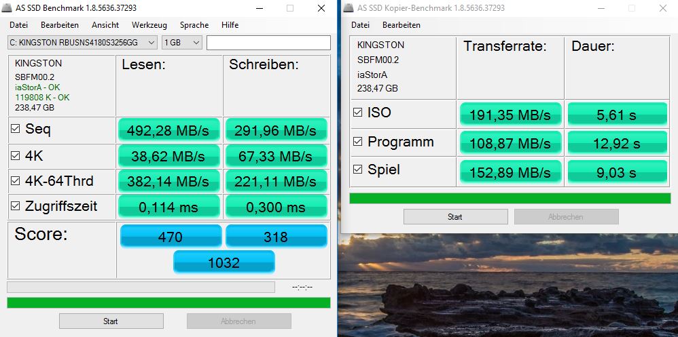Close the AS SSD Benchmark window

pyautogui.click(x=321, y=8)
